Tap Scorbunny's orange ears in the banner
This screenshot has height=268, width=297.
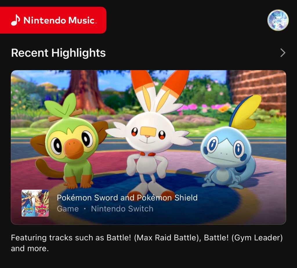(160, 89)
